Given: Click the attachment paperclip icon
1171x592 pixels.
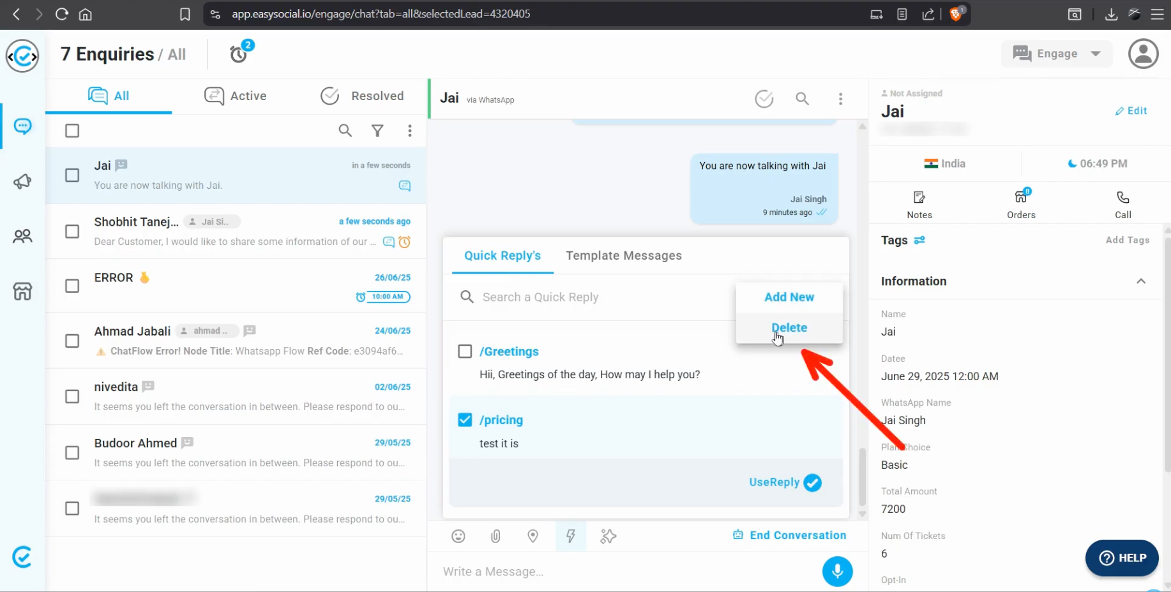Looking at the screenshot, I should click(495, 536).
